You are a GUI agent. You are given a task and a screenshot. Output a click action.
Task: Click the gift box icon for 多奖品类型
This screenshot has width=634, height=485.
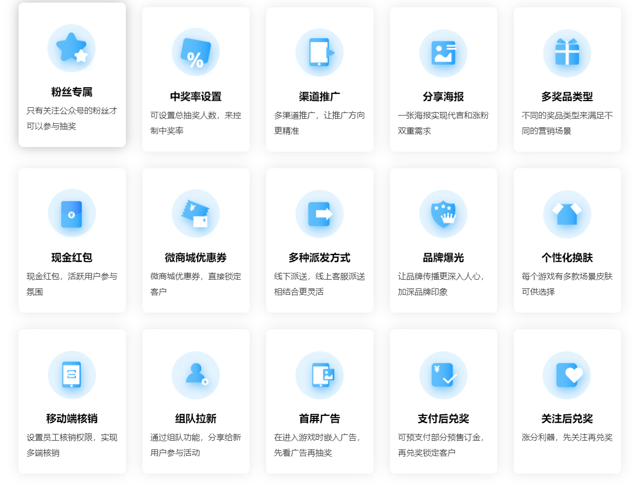coord(567,53)
